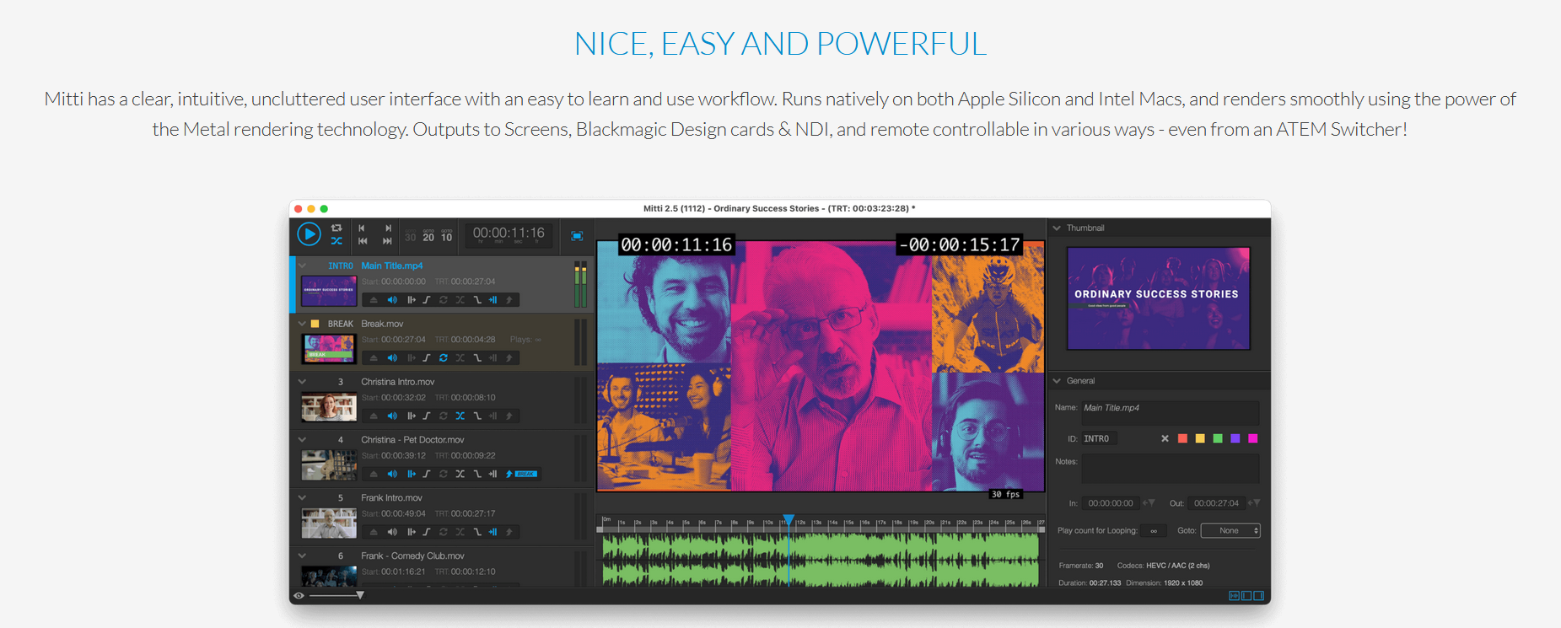Enable audio icon on Frank Intro.mov cue
The height and width of the screenshot is (628, 1561).
tap(392, 533)
